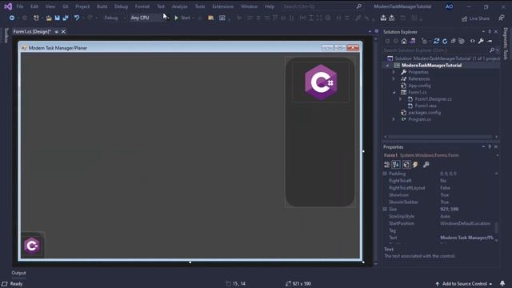Open the account badge AO
Screen dimensions: 512x288
pyautogui.click(x=450, y=6)
